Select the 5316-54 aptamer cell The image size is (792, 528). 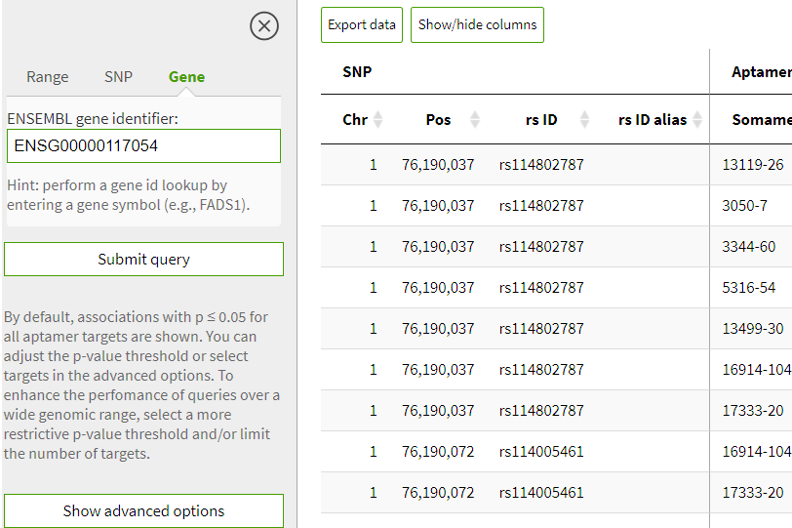coord(748,288)
